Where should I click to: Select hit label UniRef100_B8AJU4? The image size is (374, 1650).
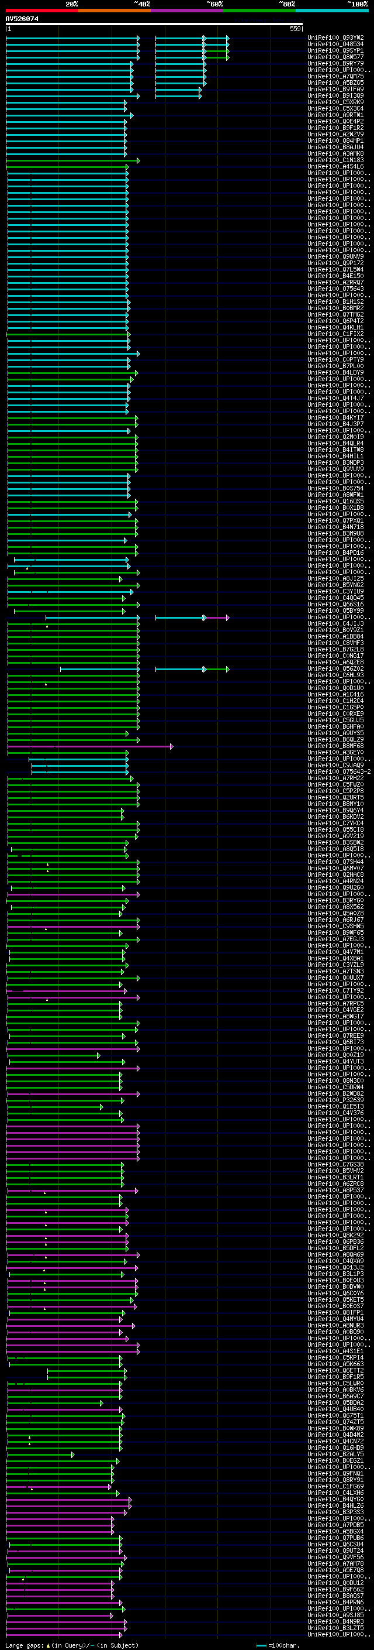pos(335,147)
